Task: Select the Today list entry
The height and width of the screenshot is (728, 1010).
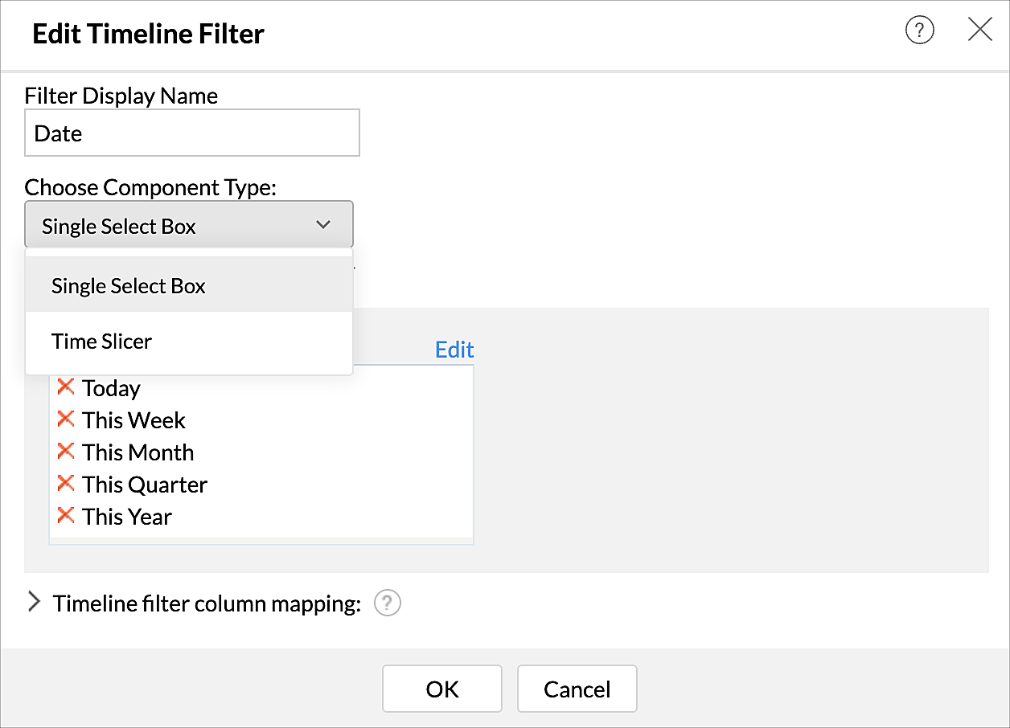Action: pyautogui.click(x=112, y=389)
